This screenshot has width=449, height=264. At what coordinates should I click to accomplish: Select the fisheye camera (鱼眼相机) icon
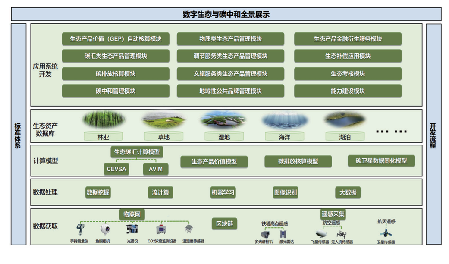(x=104, y=229)
